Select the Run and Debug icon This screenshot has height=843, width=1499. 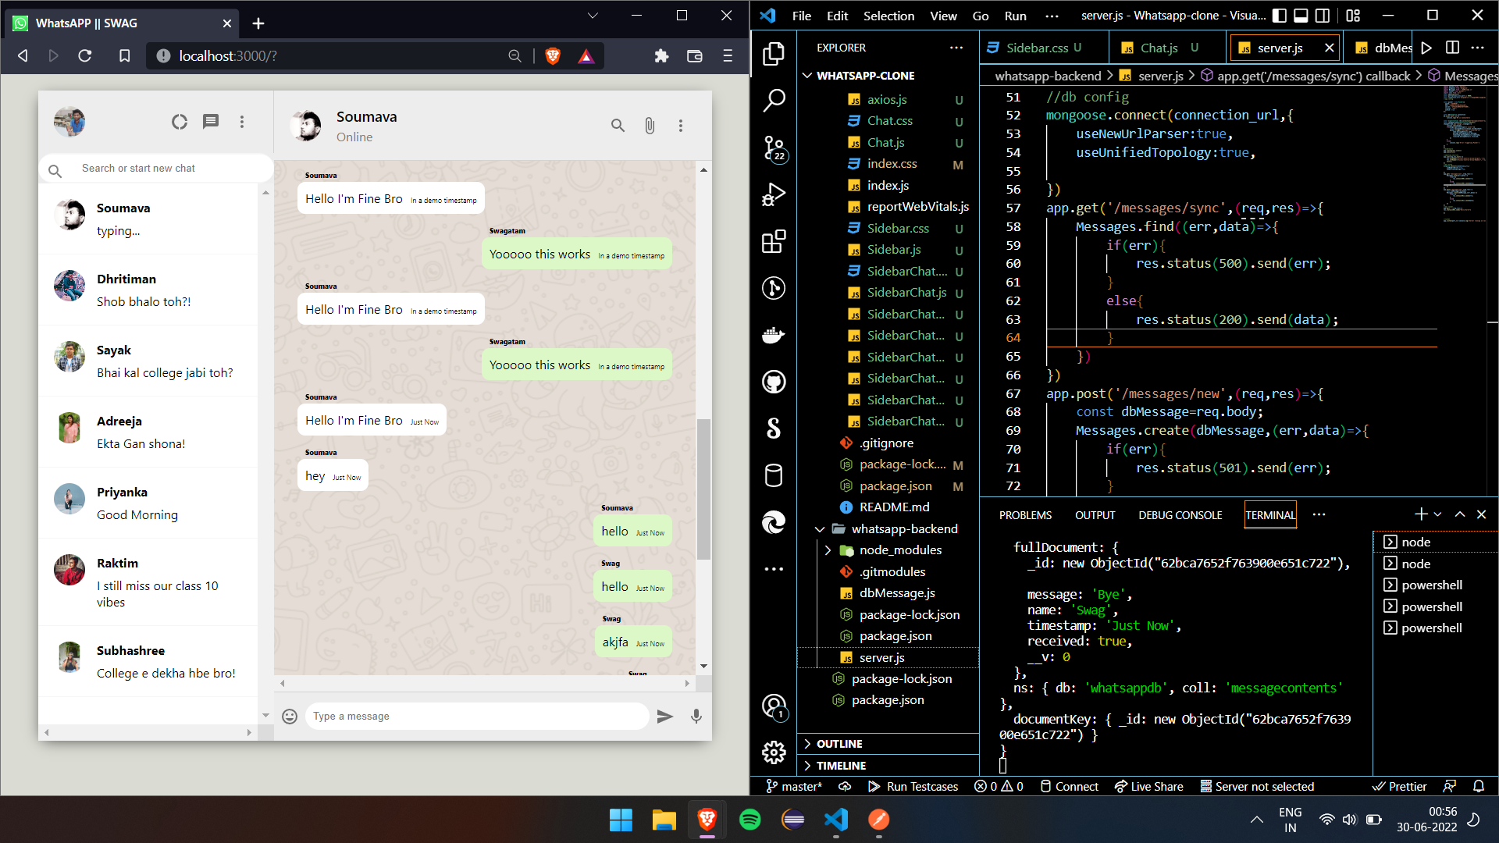click(774, 194)
